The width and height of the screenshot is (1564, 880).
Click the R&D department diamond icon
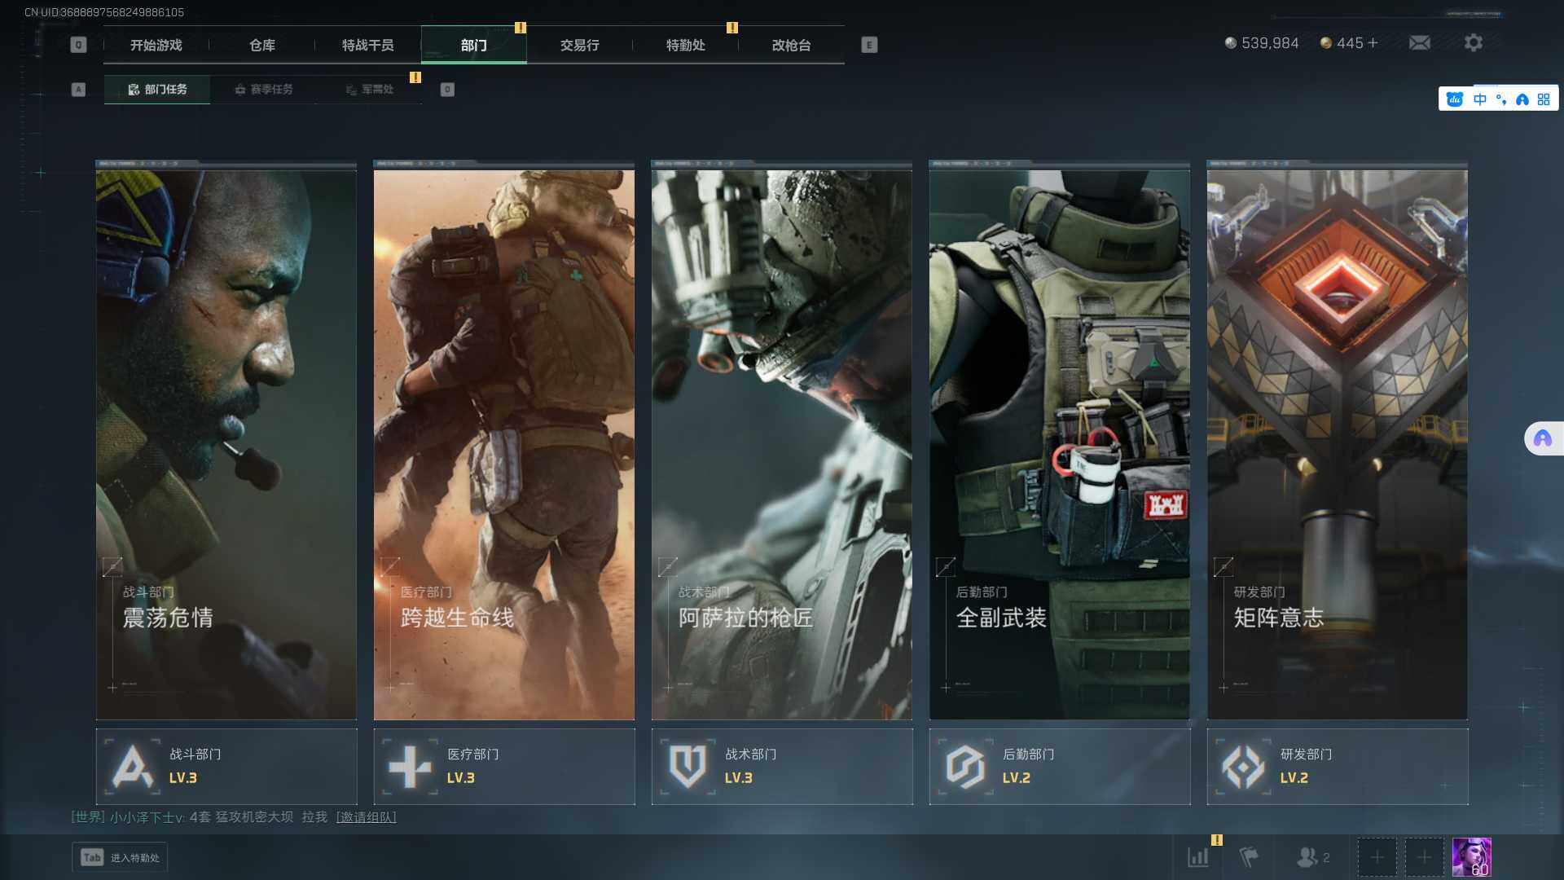pos(1243,767)
